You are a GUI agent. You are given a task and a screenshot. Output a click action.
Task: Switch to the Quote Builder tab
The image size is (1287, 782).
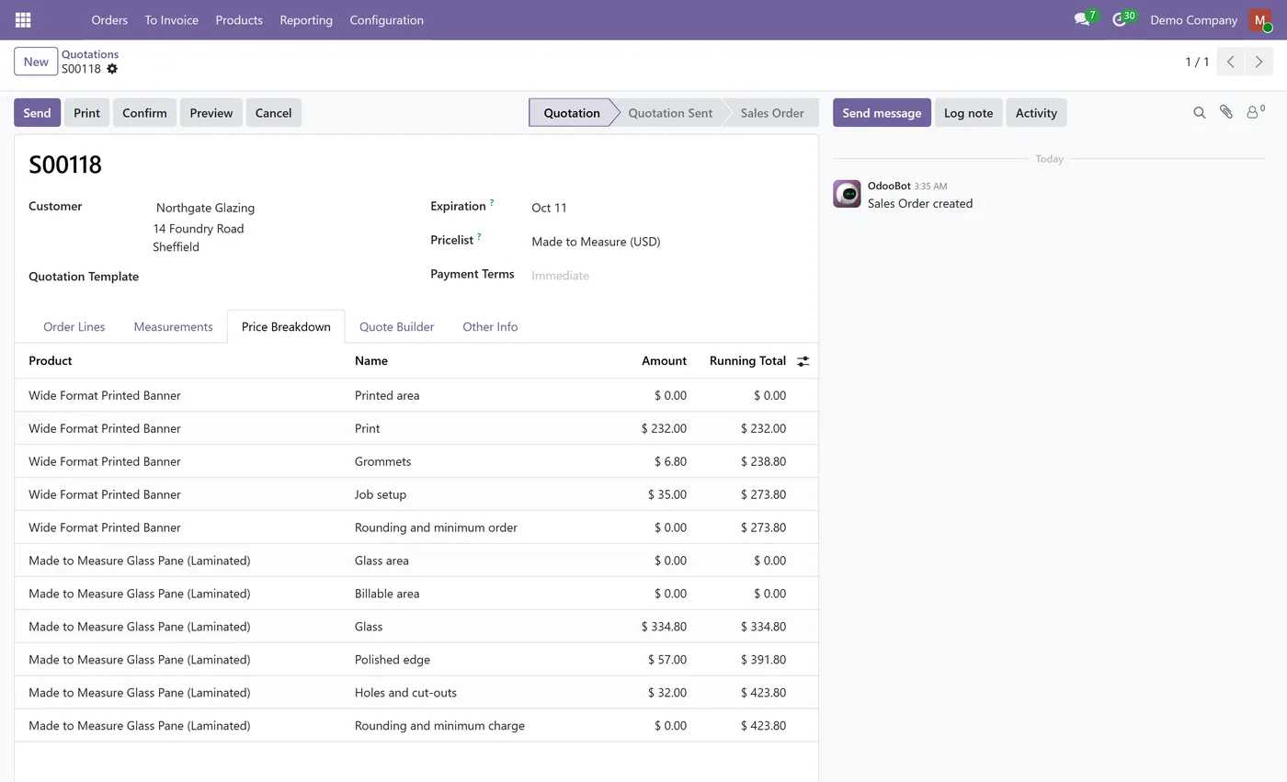396,326
